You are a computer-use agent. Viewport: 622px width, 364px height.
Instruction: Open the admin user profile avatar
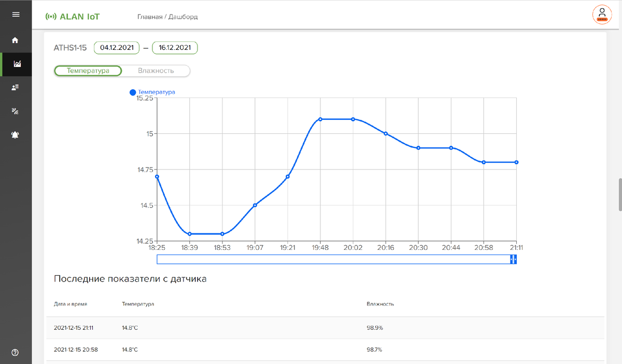click(x=602, y=15)
